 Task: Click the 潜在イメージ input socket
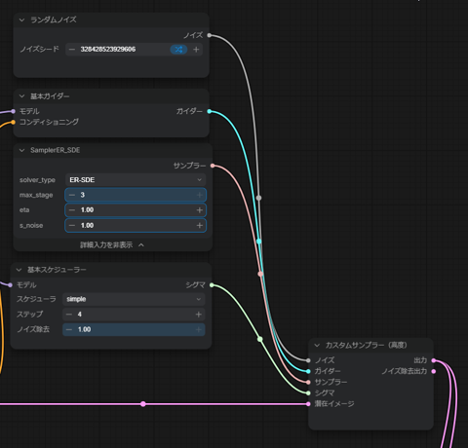click(308, 404)
